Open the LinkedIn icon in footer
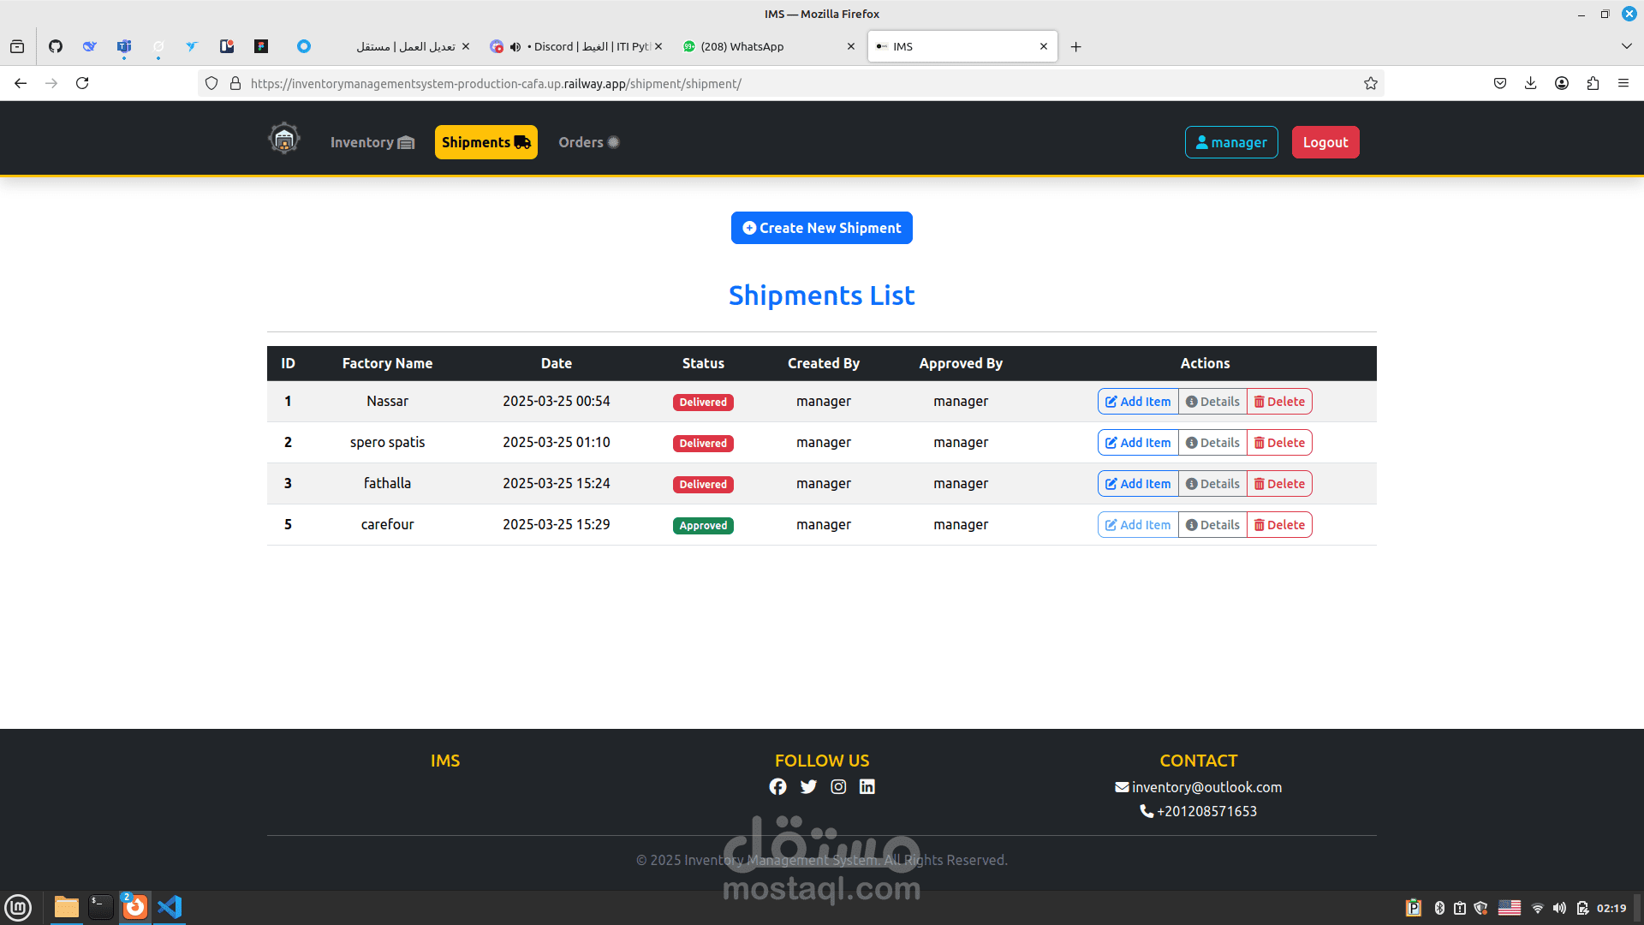 [x=867, y=786]
